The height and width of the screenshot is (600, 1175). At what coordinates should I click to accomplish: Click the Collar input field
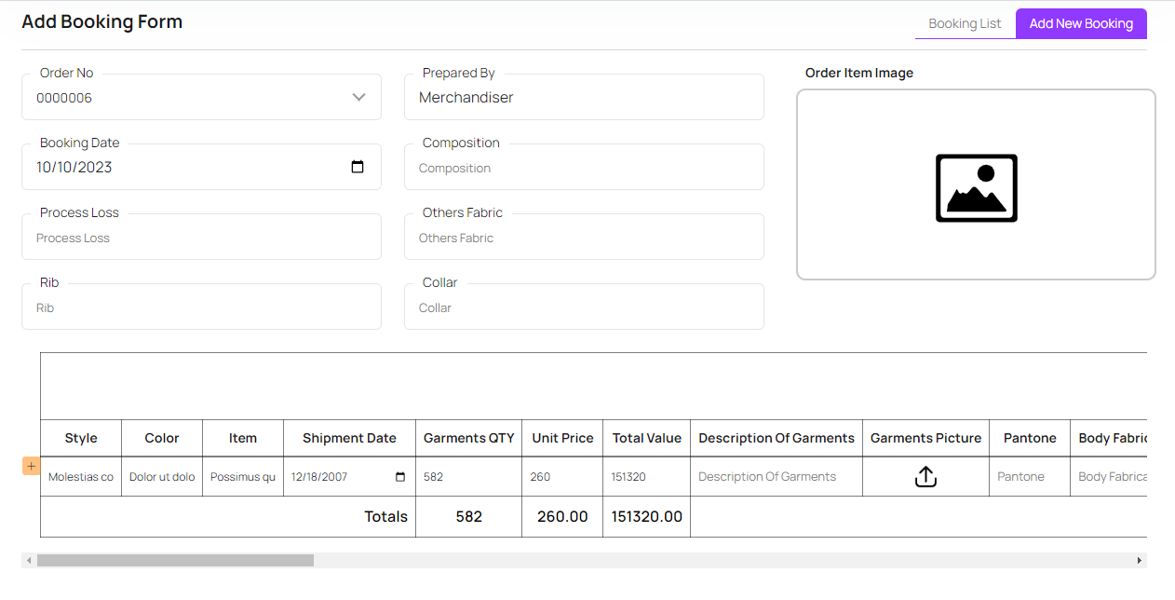click(584, 308)
